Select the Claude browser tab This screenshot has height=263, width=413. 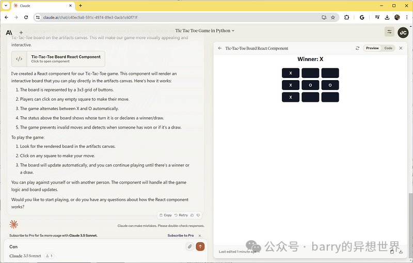(41, 5)
